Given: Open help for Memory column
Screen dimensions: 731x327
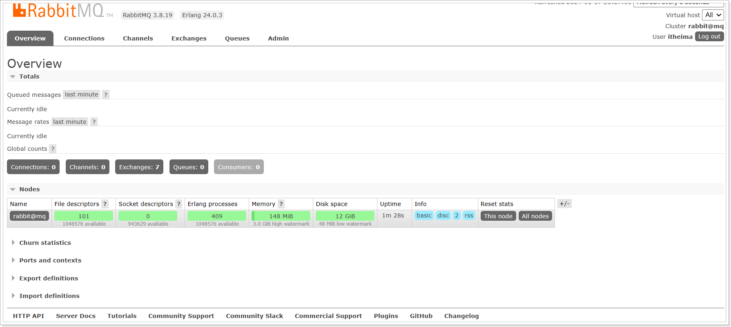Looking at the screenshot, I should pos(281,204).
